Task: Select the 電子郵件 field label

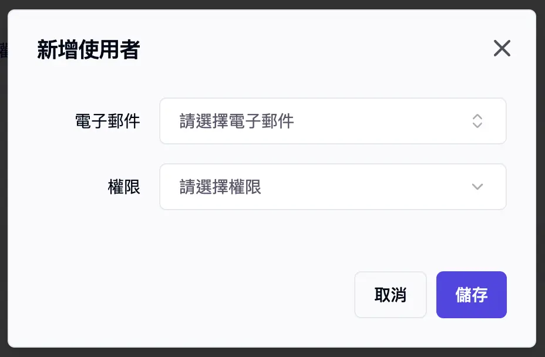Action: pyautogui.click(x=107, y=121)
